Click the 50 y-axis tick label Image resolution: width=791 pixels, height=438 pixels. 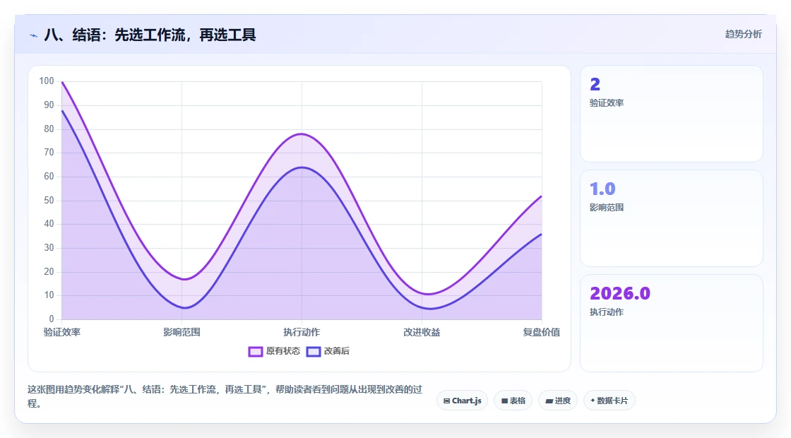(49, 201)
